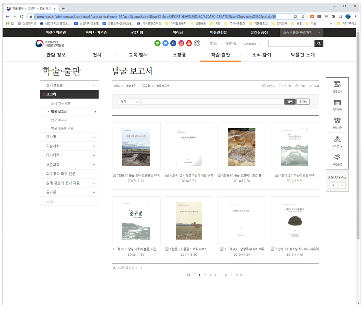
Task: Click the plus zoom-in screen button
Action: coord(333,185)
